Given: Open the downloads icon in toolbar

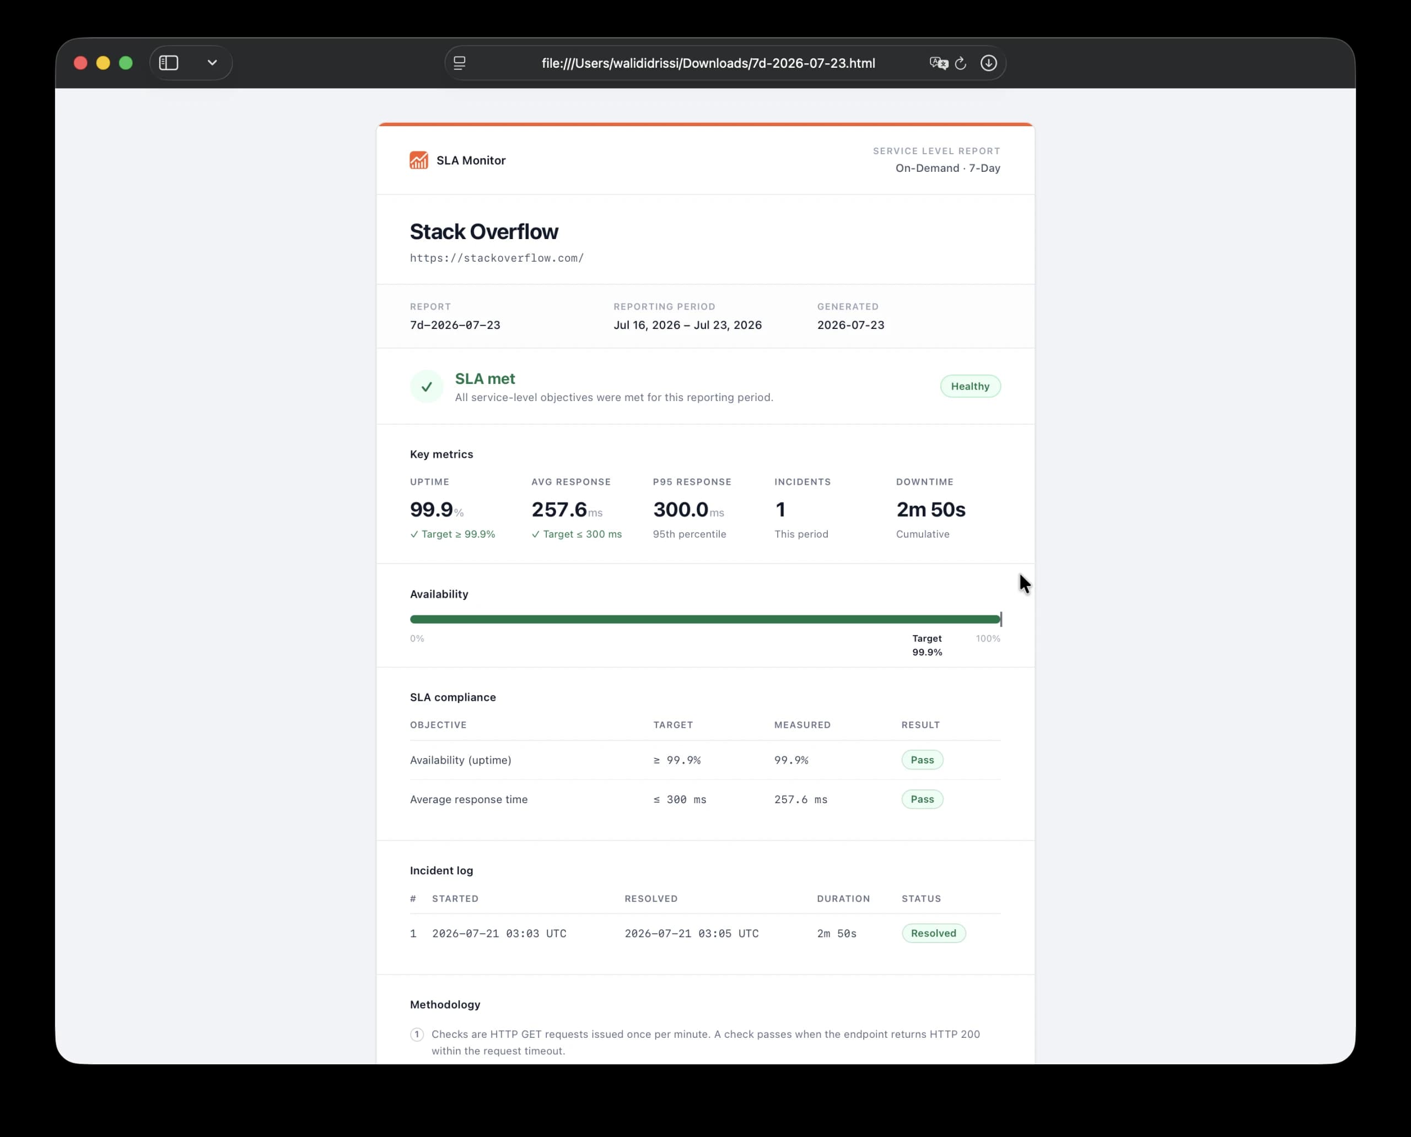Looking at the screenshot, I should [x=988, y=63].
